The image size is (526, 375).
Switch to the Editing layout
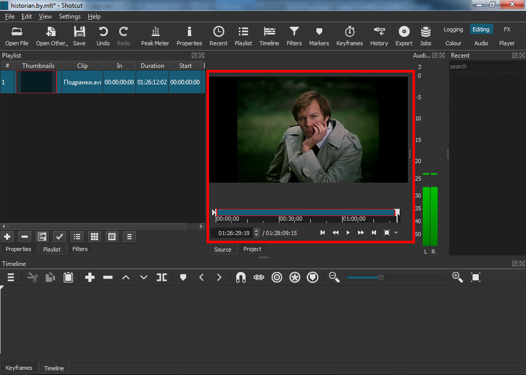[481, 29]
